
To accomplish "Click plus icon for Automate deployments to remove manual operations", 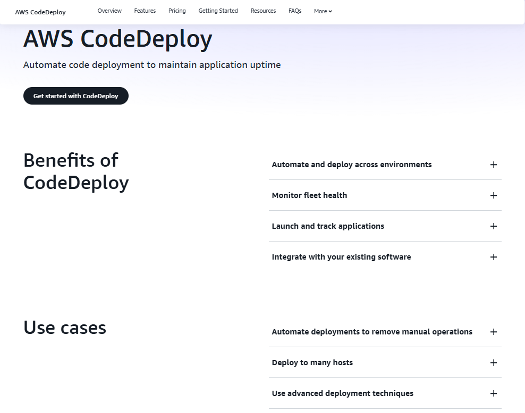I will click(493, 332).
